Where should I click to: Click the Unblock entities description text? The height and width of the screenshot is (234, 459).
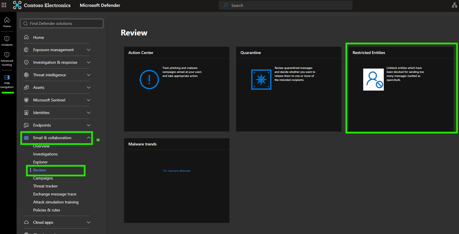405,74
